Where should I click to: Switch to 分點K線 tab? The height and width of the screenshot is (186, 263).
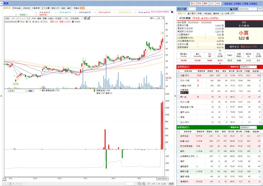click(26, 8)
